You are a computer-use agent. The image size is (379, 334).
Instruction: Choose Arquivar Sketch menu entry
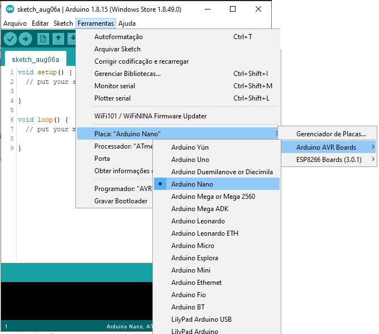(x=179, y=49)
